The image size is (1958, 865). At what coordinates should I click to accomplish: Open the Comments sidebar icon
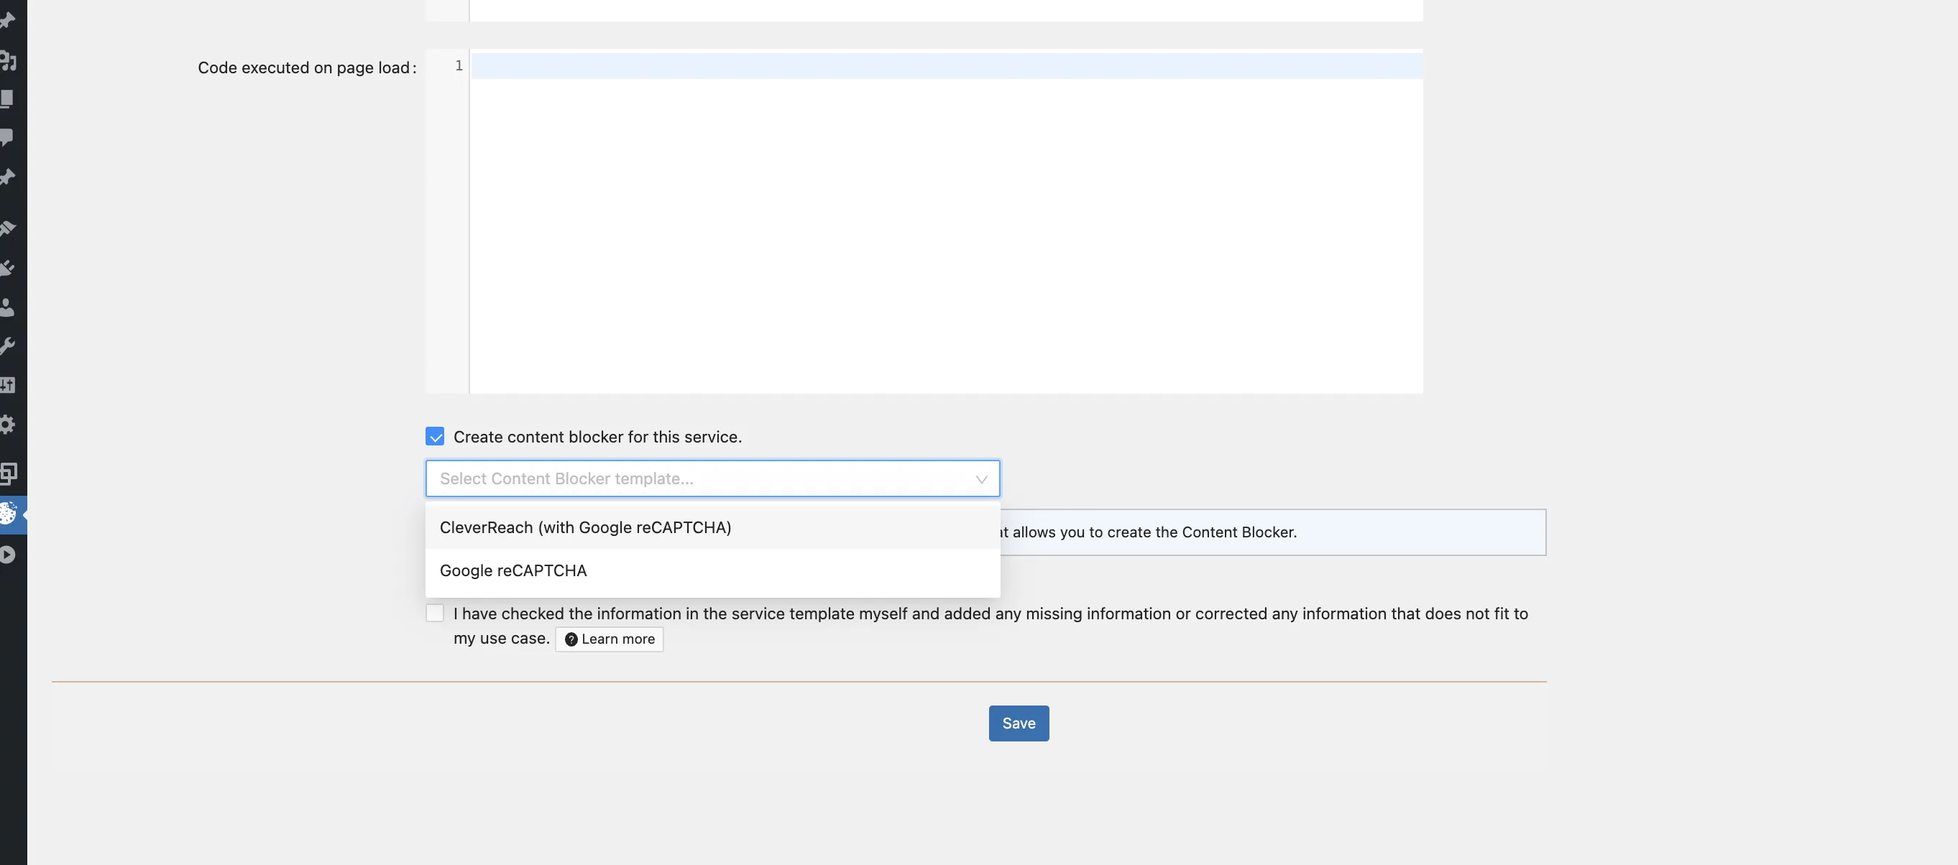[8, 137]
